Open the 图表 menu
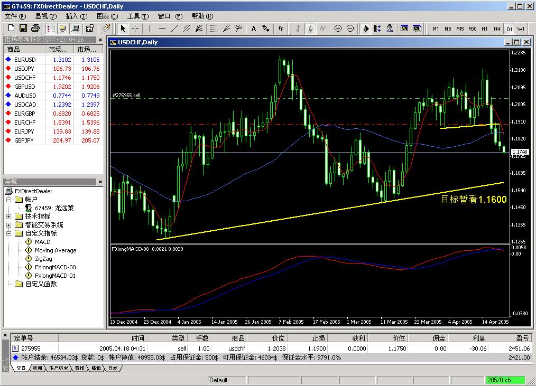This screenshot has height=386, width=536. (107, 16)
